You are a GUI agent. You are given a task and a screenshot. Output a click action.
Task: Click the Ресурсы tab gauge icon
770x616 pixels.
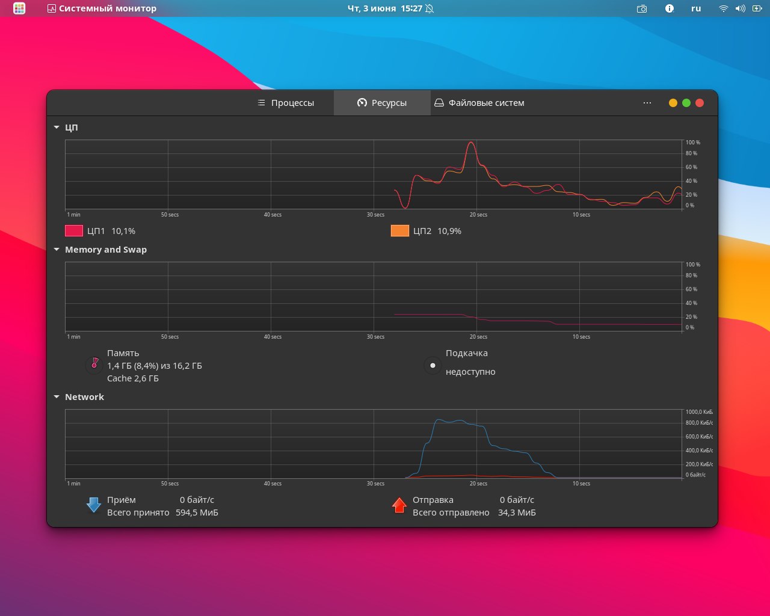362,103
